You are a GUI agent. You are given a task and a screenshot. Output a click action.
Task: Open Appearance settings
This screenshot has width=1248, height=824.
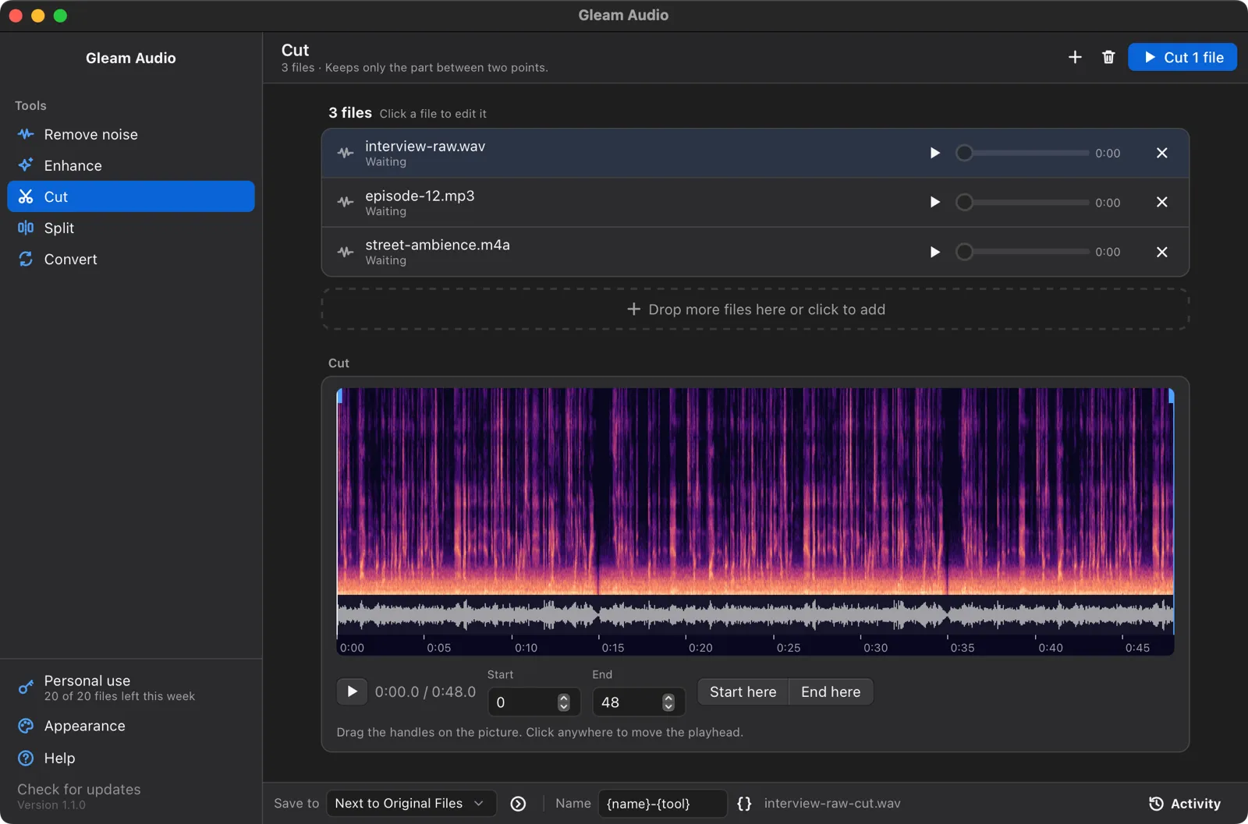click(x=130, y=726)
